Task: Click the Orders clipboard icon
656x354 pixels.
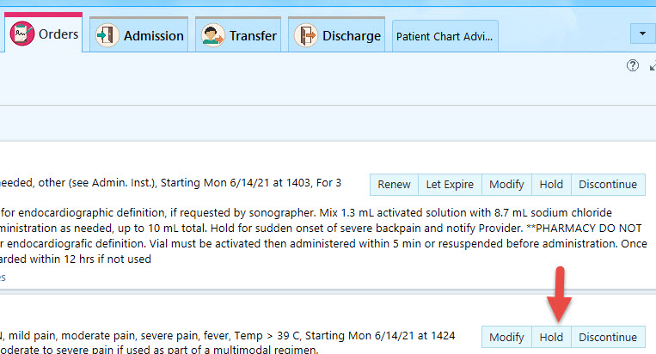Action: click(x=22, y=34)
